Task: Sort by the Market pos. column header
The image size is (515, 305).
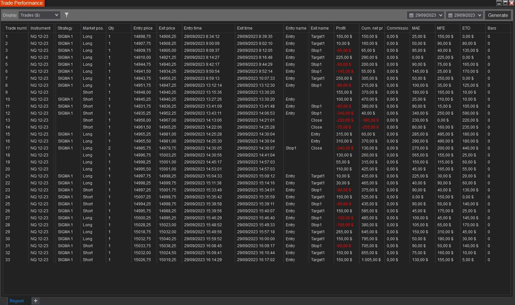Action: coord(93,28)
